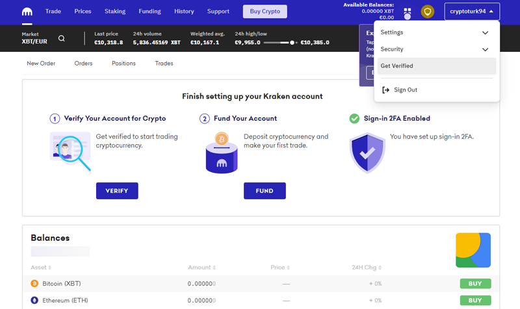Open the History nav item
The width and height of the screenshot is (520, 309).
point(184,11)
